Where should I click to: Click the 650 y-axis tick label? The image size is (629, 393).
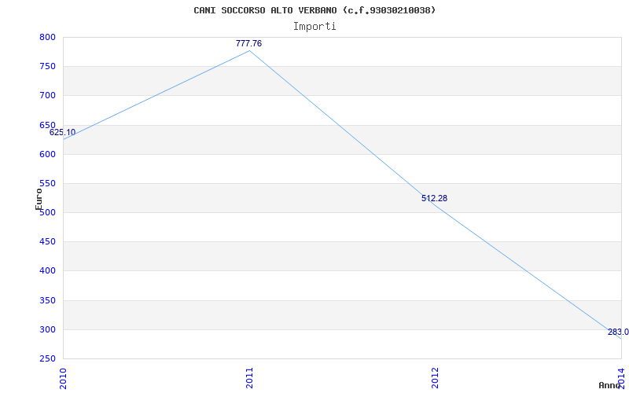point(47,125)
